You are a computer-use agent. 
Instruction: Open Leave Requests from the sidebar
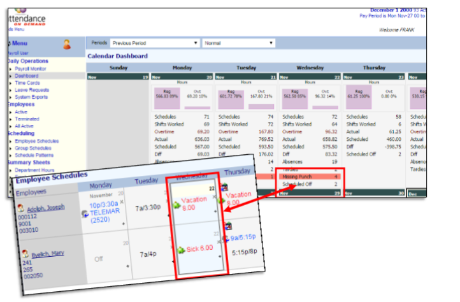[32, 90]
